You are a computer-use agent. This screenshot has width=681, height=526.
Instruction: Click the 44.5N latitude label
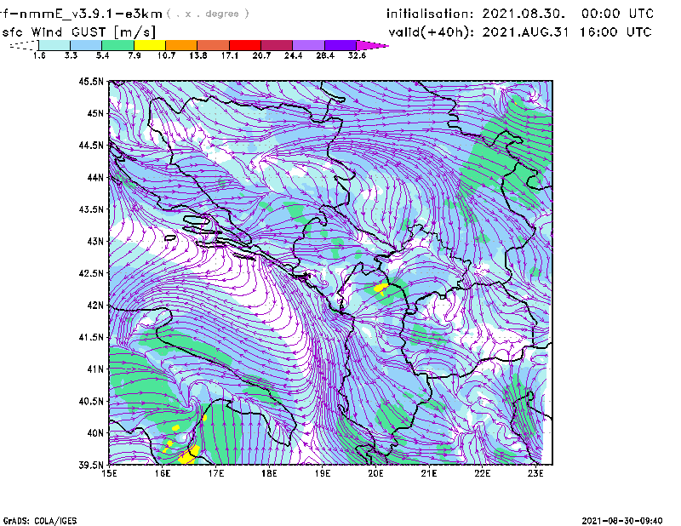pos(91,145)
